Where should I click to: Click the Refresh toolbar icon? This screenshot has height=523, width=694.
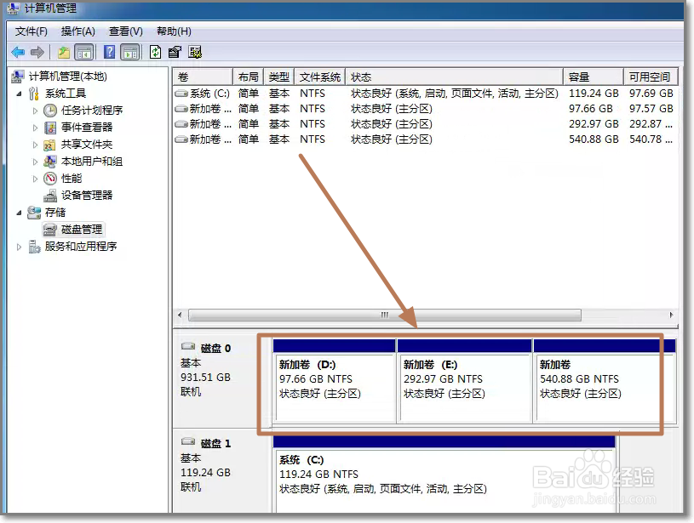pos(155,52)
